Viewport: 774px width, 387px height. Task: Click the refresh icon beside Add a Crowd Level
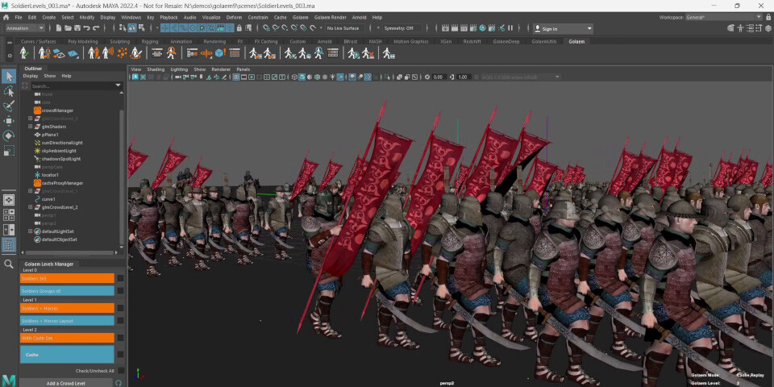tap(119, 383)
